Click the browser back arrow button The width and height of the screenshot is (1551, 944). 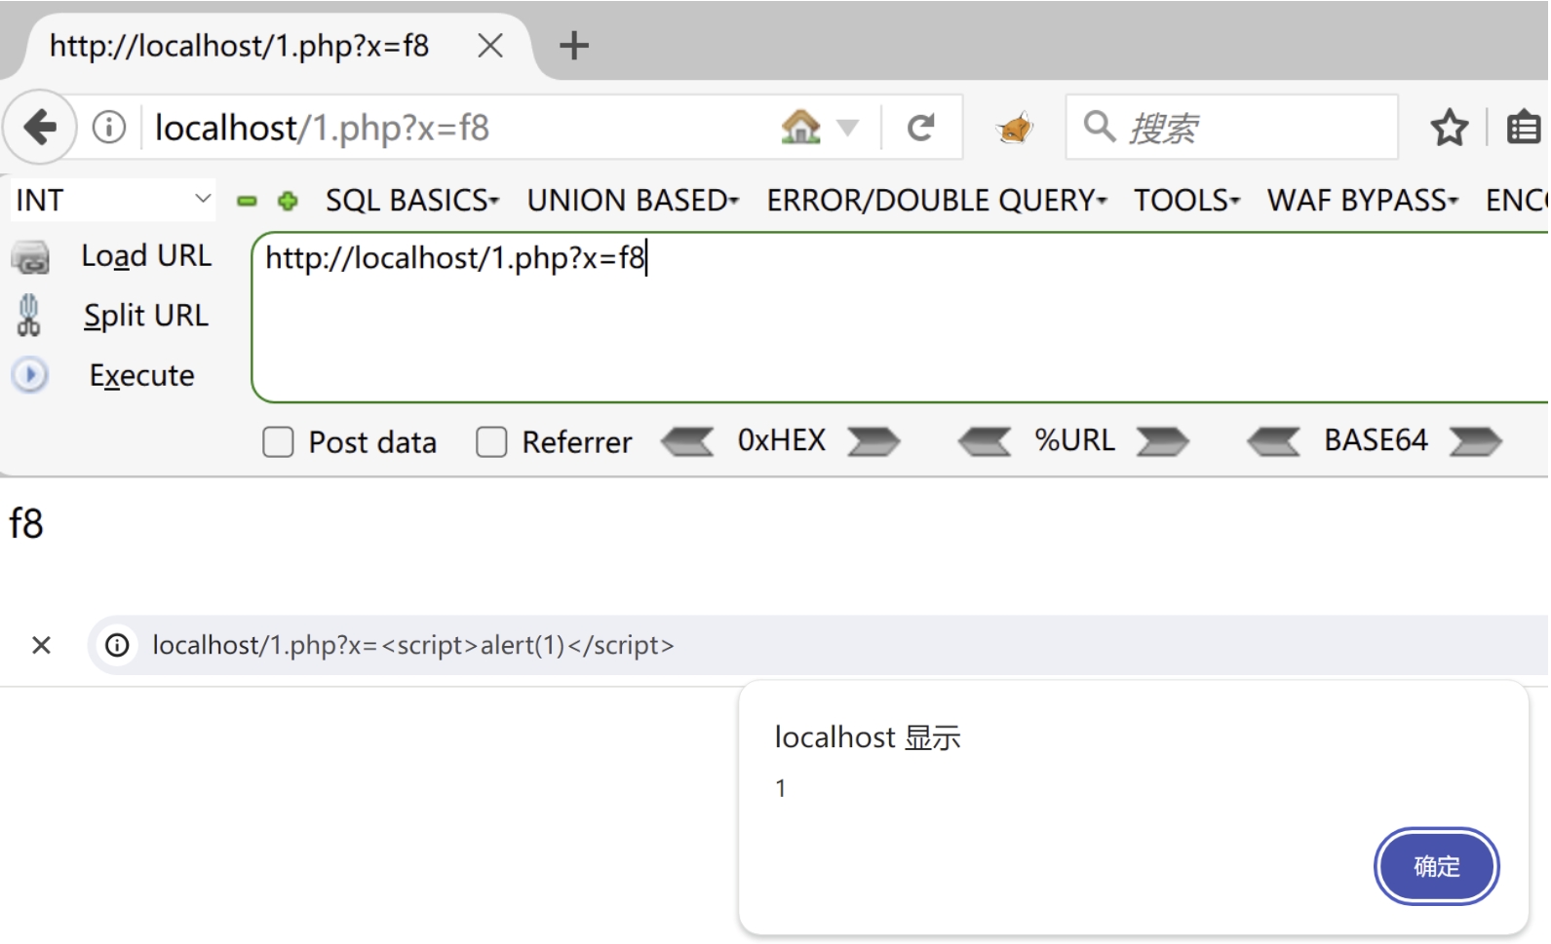pyautogui.click(x=40, y=127)
